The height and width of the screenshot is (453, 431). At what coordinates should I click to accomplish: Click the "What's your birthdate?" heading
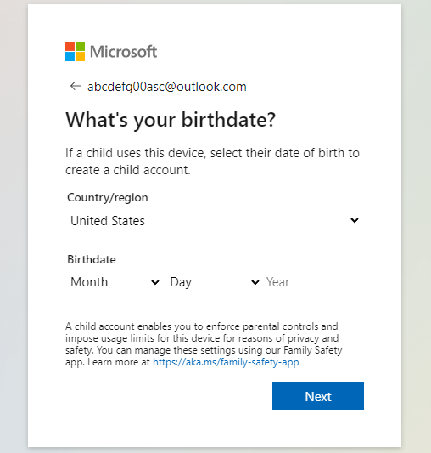(x=171, y=120)
